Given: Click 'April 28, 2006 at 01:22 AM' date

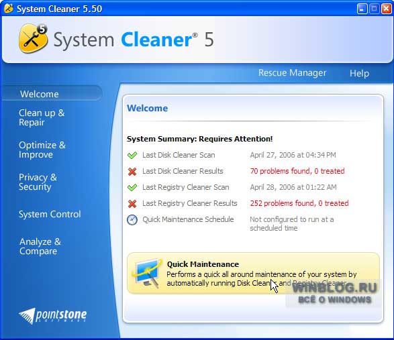Looking at the screenshot, I should coord(293,187).
